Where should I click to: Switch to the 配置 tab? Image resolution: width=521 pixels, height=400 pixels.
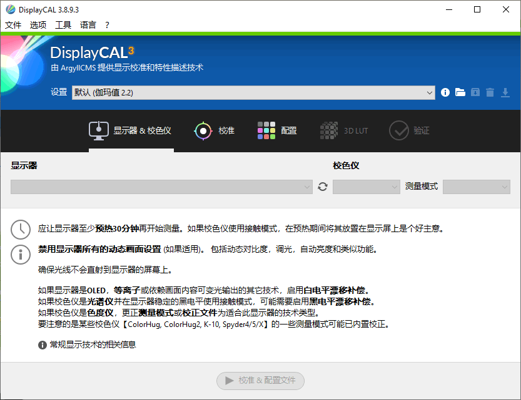(x=278, y=131)
